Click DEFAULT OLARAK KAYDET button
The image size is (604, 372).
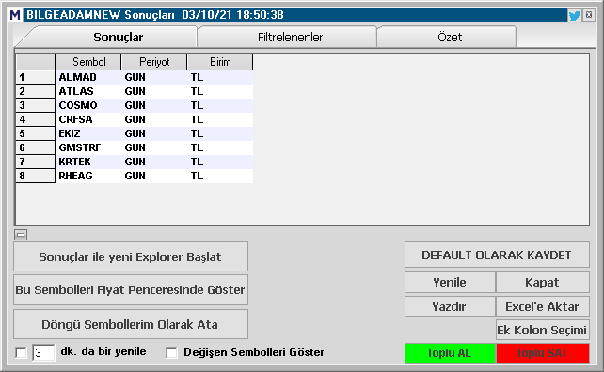click(x=497, y=256)
